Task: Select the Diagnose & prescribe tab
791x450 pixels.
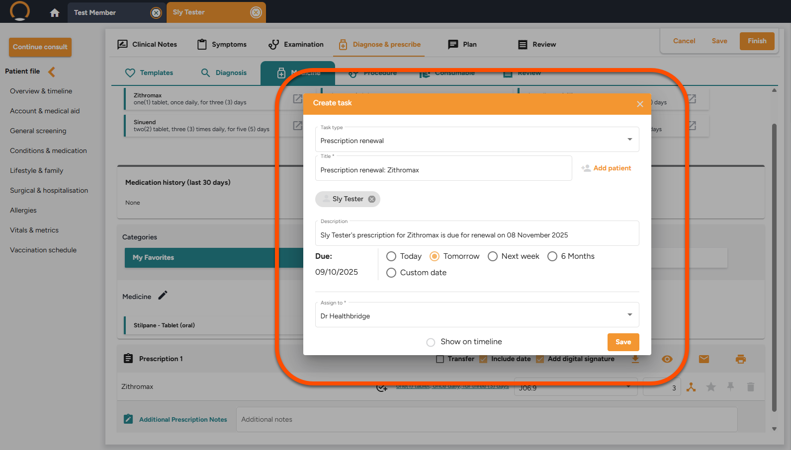Action: click(379, 45)
